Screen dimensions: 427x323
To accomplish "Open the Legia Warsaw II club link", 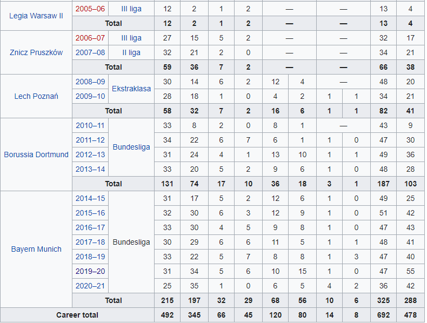I will coord(36,16).
